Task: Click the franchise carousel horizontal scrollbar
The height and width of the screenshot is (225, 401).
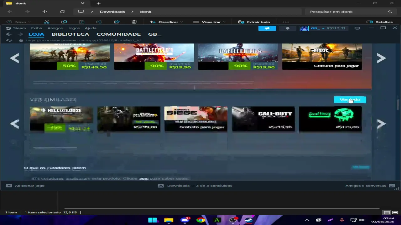Action: pyautogui.click(x=143, y=82)
